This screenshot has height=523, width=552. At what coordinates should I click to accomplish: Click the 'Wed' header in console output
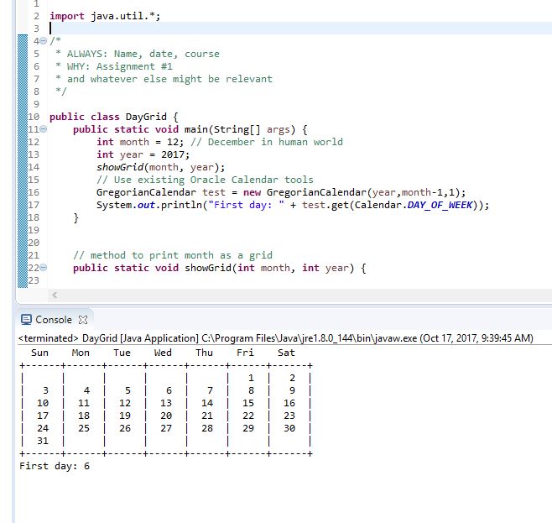tap(163, 353)
